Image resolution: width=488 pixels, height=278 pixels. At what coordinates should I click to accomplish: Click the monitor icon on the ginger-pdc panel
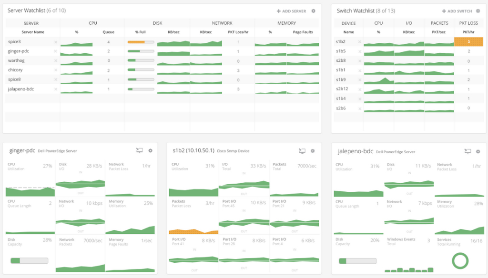[x=140, y=150]
